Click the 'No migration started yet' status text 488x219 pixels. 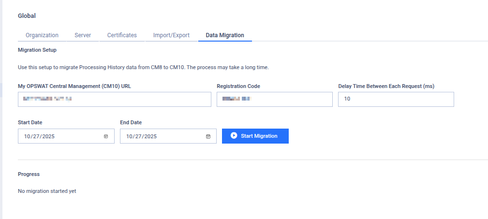coord(47,191)
